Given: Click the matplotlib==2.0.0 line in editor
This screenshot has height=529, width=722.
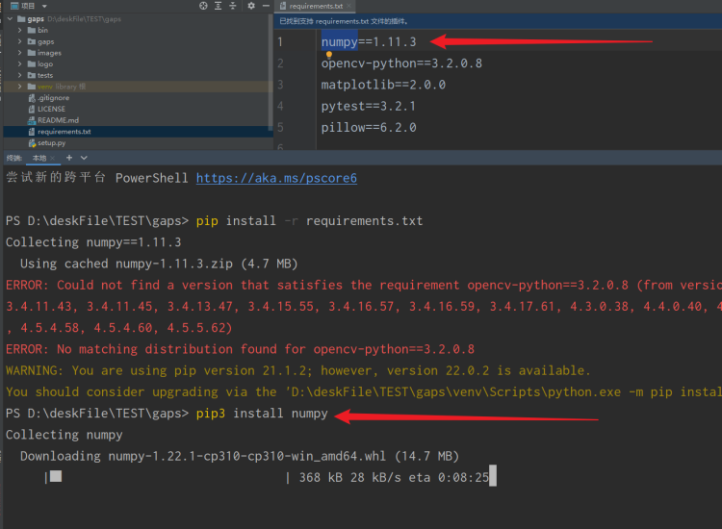Looking at the screenshot, I should pos(383,85).
